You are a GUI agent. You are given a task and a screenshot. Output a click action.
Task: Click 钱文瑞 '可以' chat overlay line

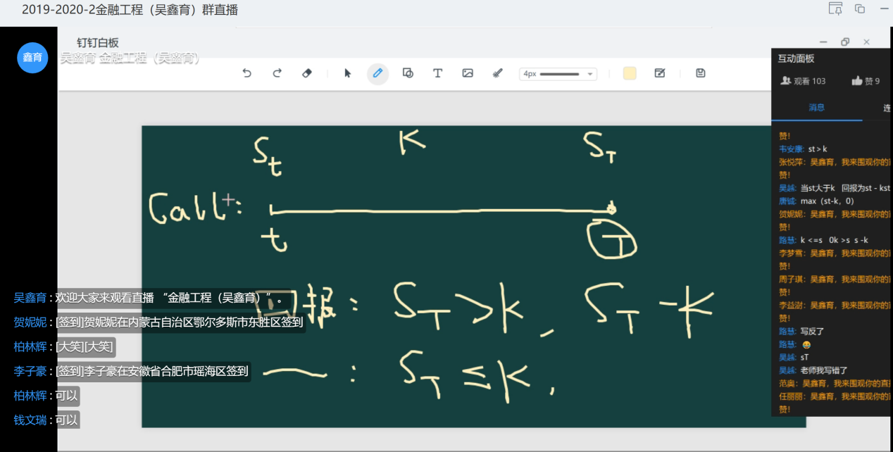[46, 420]
